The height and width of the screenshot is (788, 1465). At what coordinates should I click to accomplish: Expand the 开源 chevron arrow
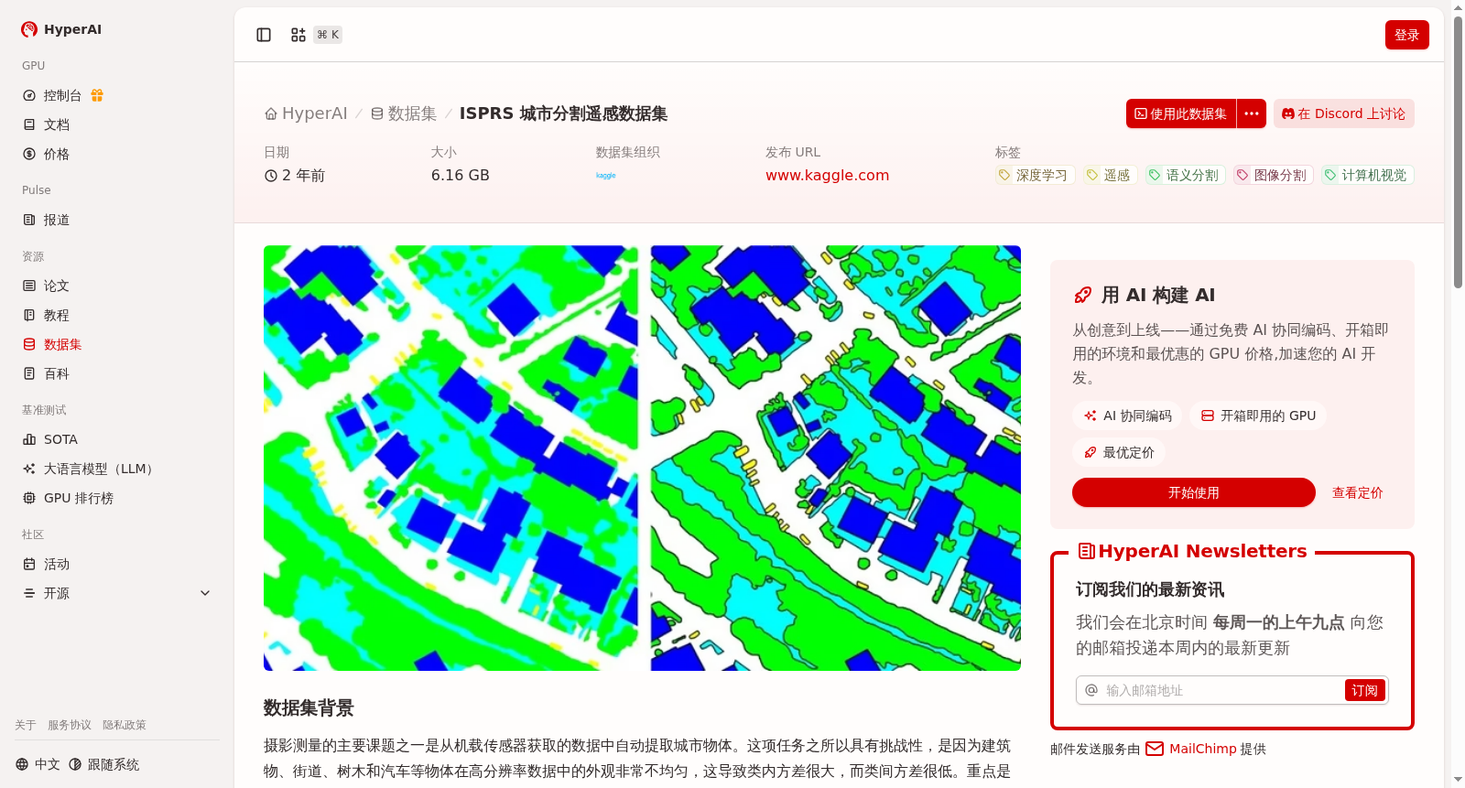[205, 593]
